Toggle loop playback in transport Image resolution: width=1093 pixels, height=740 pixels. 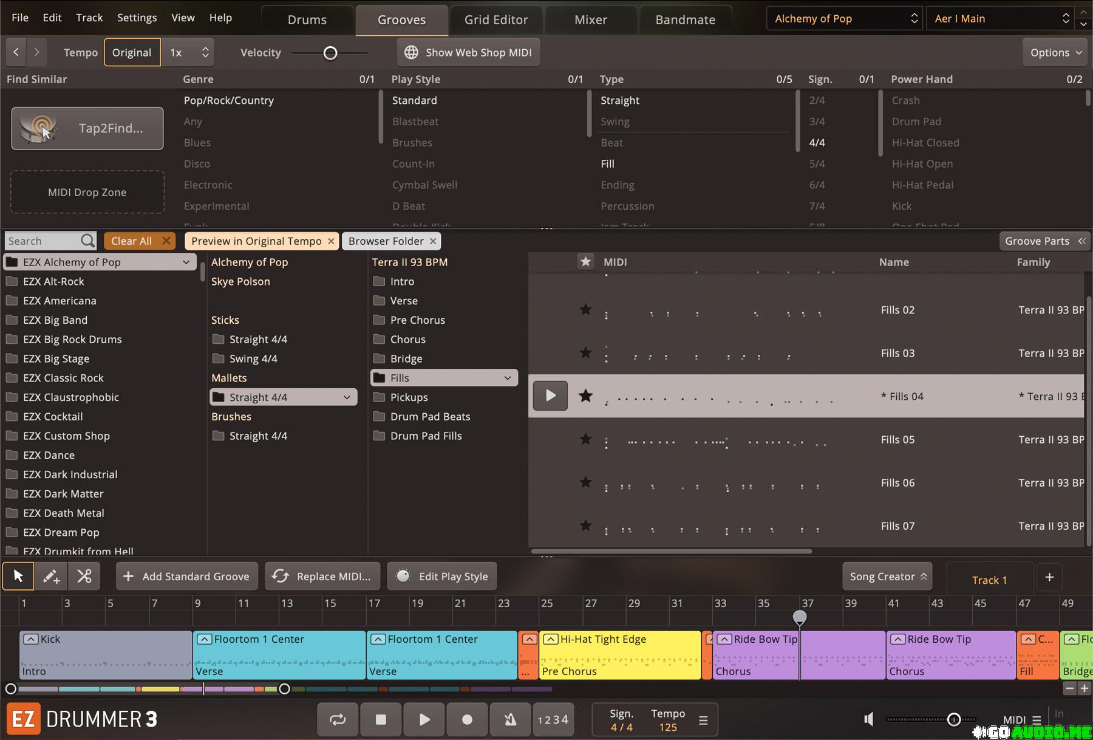coord(338,719)
